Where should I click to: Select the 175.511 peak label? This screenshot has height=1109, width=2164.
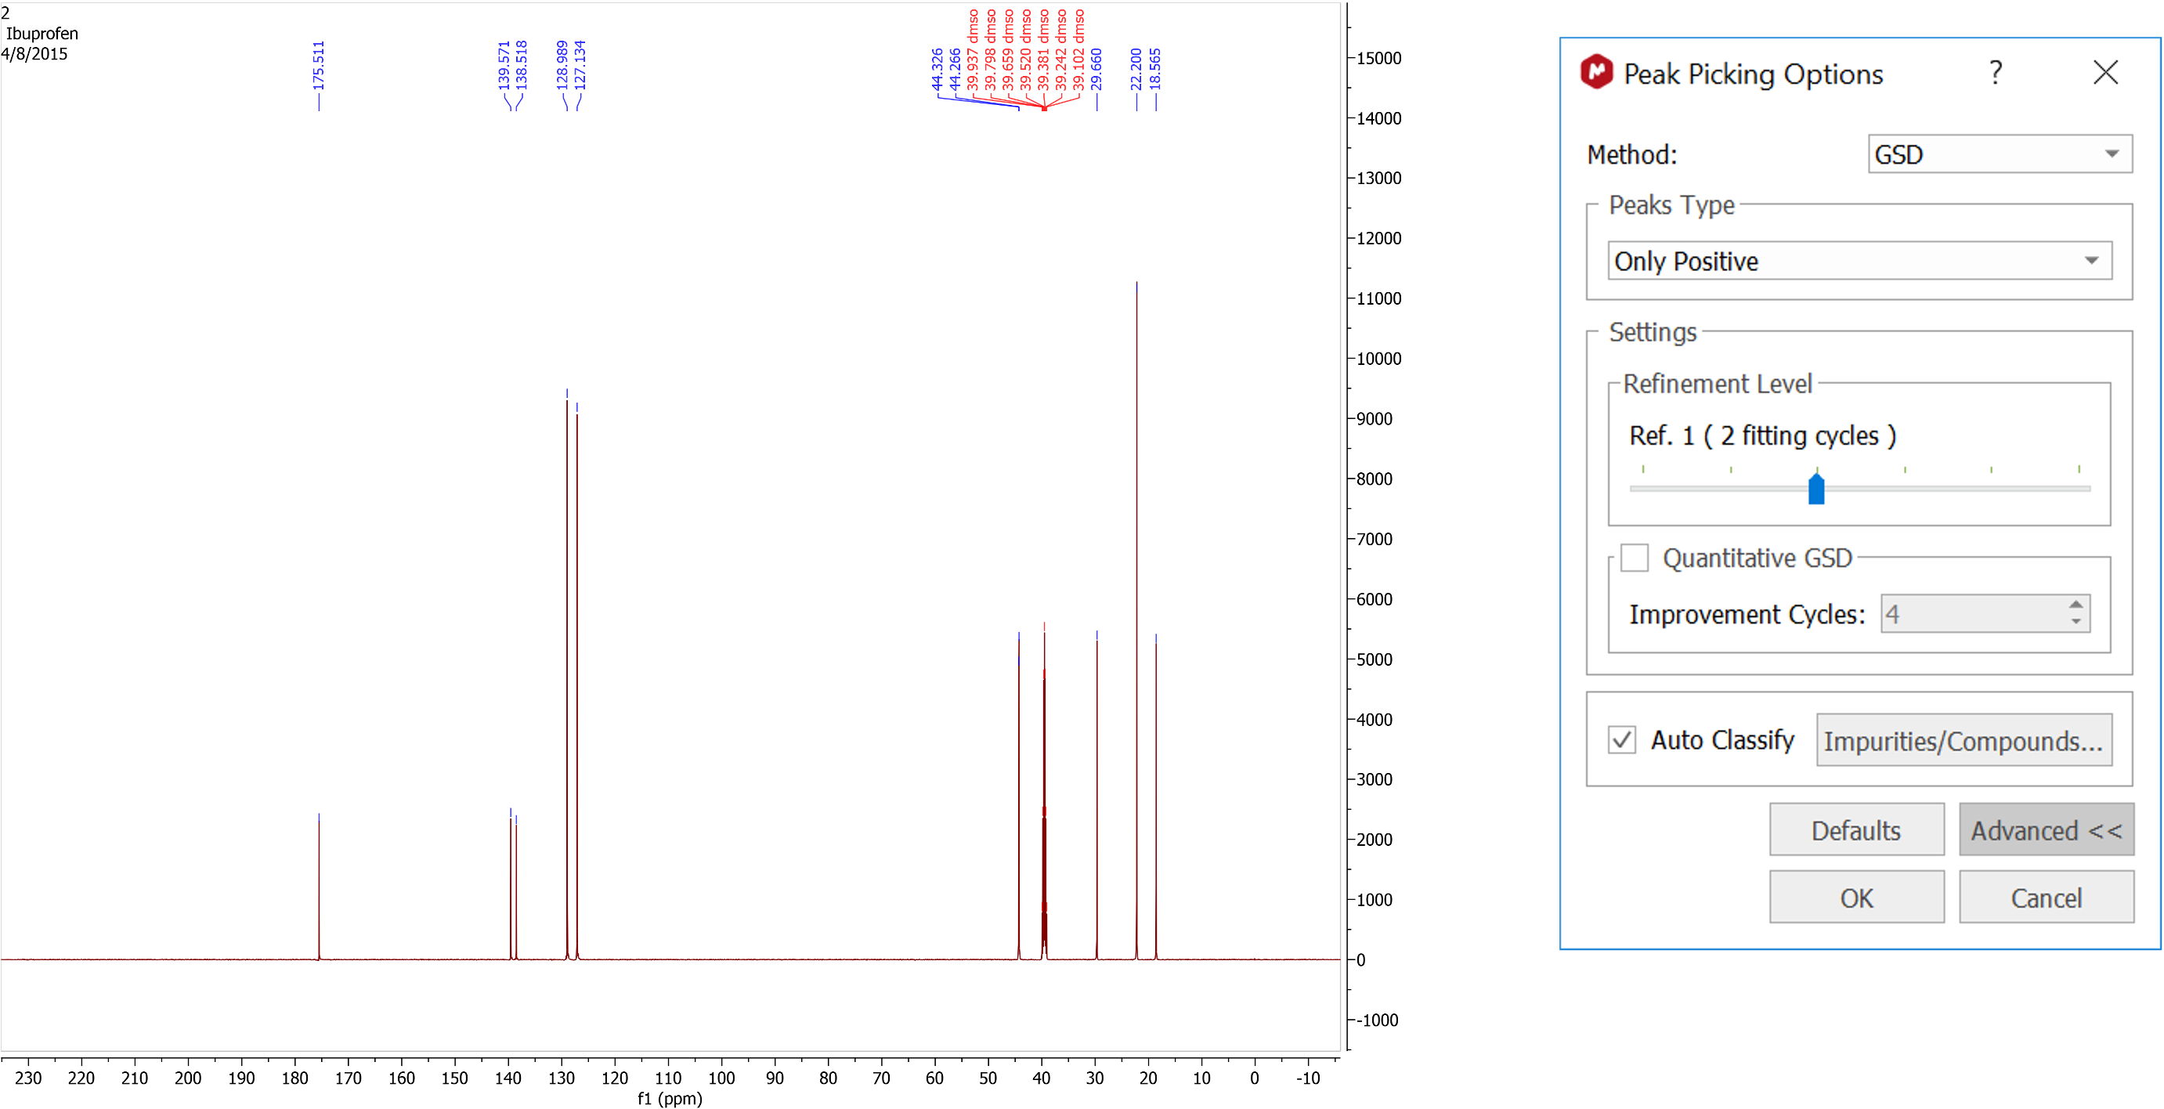click(x=319, y=66)
